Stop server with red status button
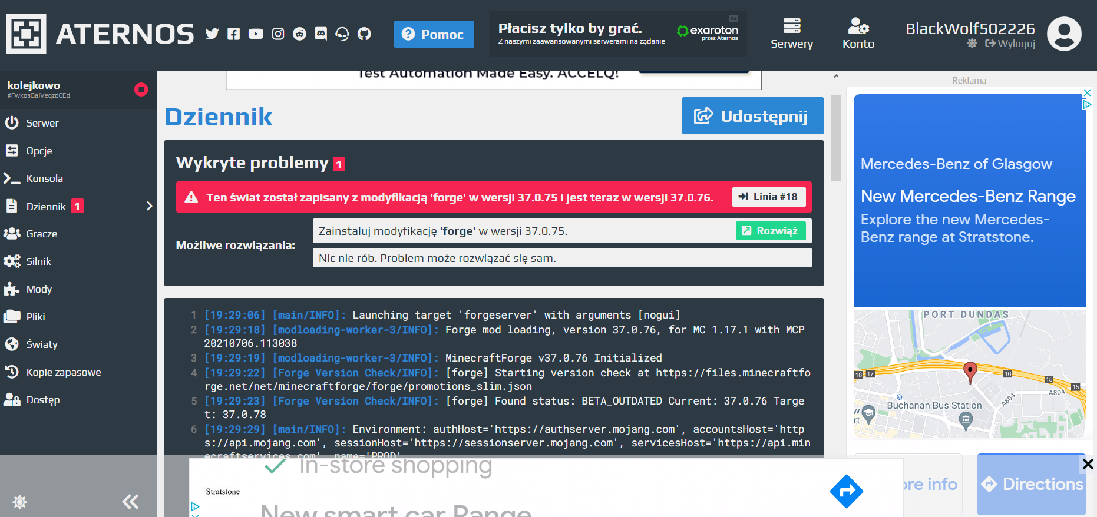Screen dimensions: 1097x517 click(x=141, y=90)
